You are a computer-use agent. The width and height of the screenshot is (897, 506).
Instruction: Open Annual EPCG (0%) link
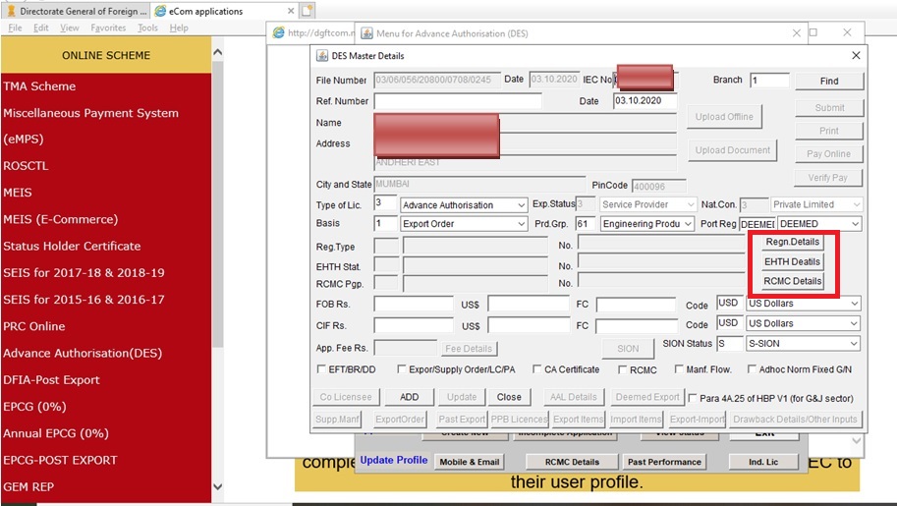(55, 433)
